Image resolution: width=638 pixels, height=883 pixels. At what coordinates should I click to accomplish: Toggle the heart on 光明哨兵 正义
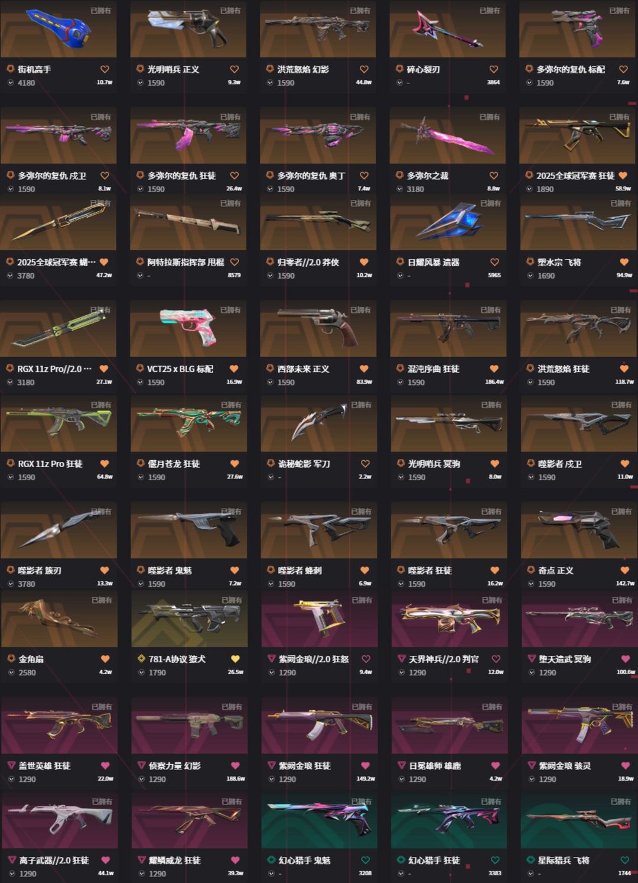click(x=235, y=69)
